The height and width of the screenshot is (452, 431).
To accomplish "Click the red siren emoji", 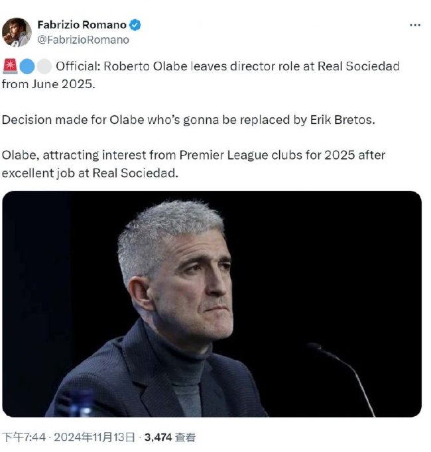I will [10, 66].
